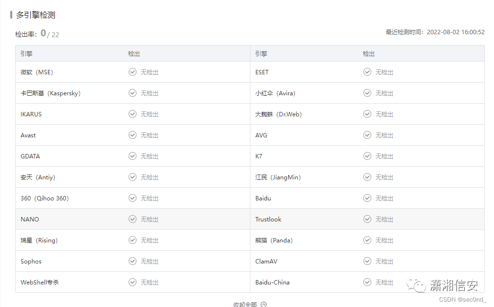The width and height of the screenshot is (494, 307).
Task: Click the check icon in the 安天 (Antiy) row
Action: click(x=133, y=177)
